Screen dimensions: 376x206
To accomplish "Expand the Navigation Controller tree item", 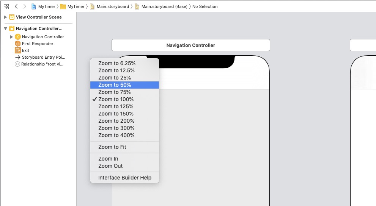I will coord(12,37).
